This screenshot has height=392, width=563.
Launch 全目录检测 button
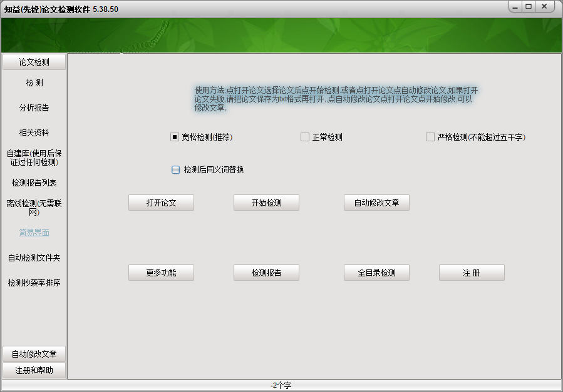pyautogui.click(x=376, y=273)
